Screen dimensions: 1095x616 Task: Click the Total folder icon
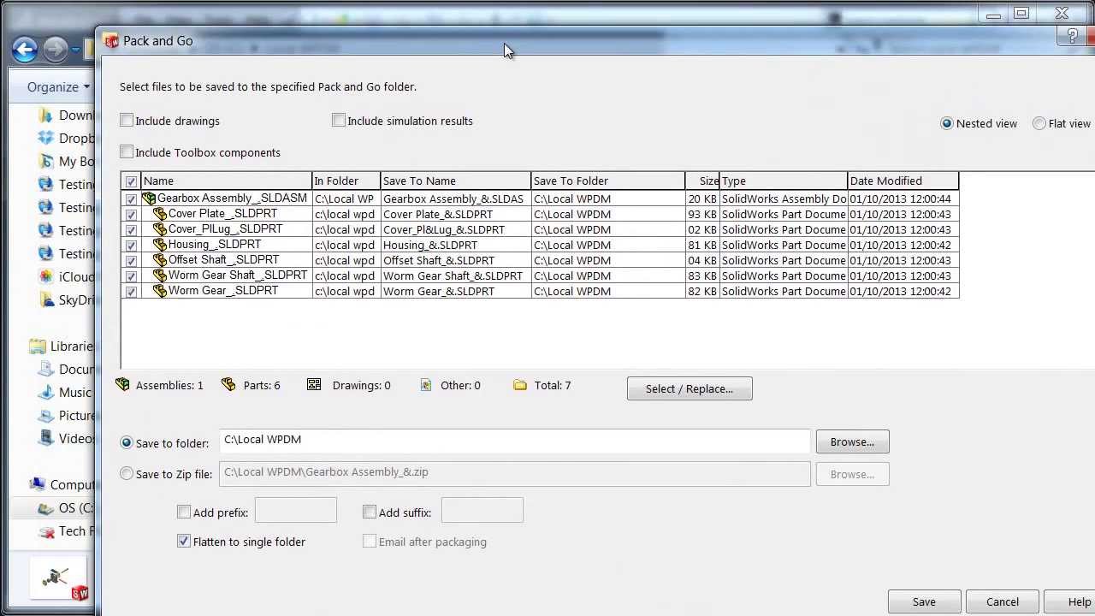[520, 385]
